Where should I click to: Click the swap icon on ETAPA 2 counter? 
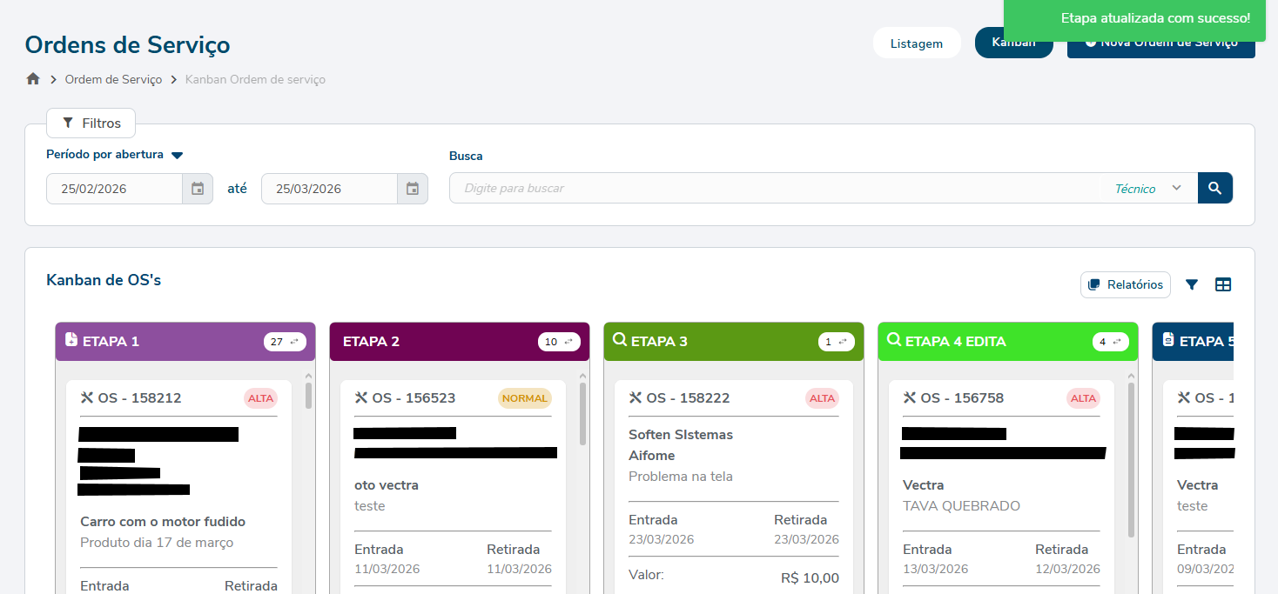click(568, 342)
